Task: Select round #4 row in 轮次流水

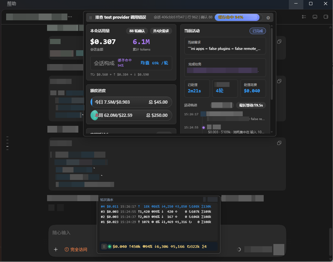Action: point(156,206)
